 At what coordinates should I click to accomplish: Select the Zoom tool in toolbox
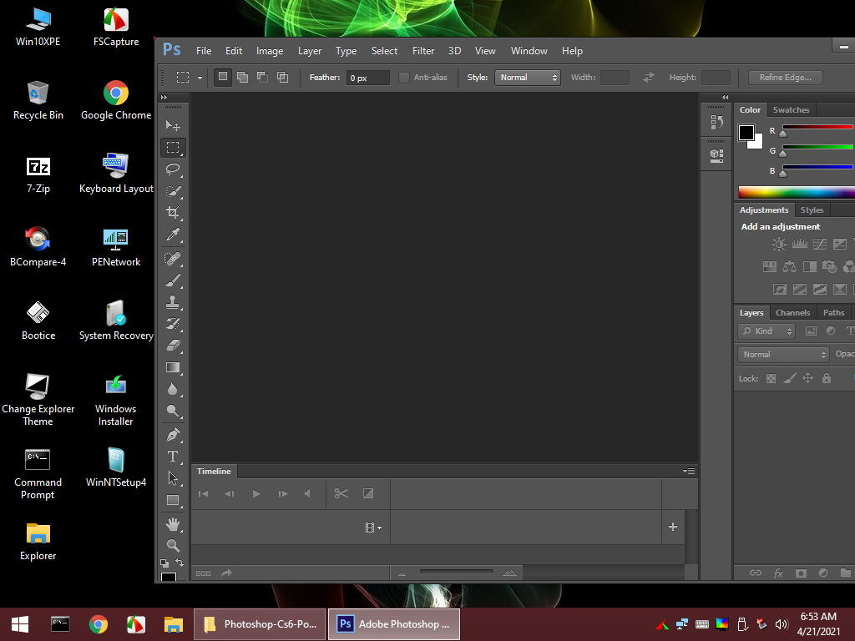173,546
